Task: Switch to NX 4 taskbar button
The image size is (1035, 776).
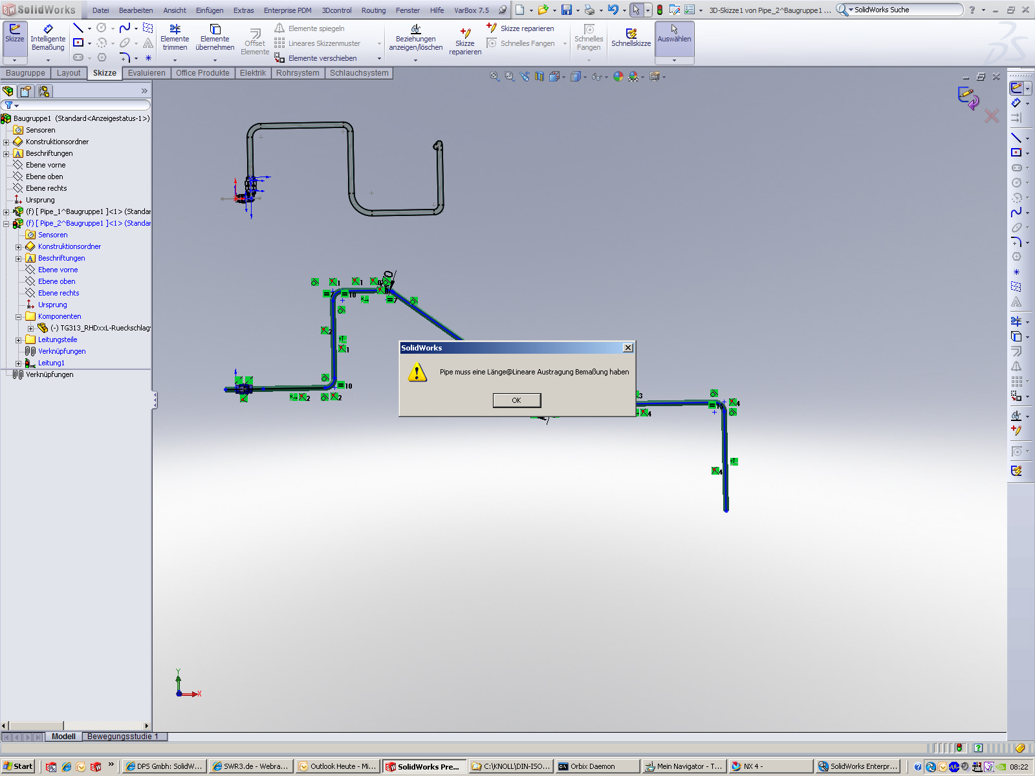Action: [770, 766]
